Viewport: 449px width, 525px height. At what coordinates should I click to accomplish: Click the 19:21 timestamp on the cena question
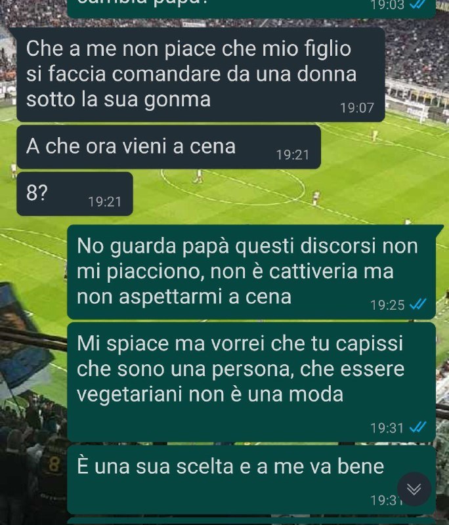click(292, 155)
